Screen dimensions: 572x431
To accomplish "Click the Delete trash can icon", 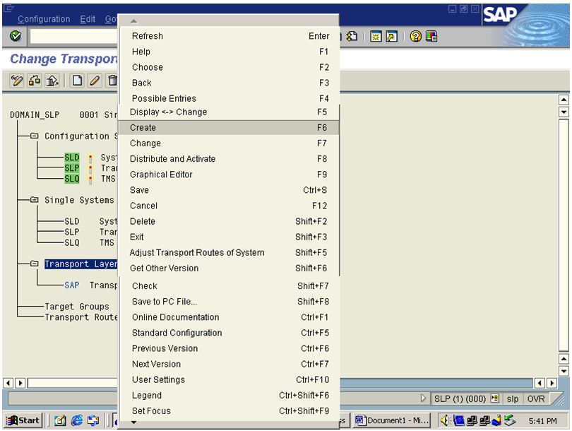I will click(x=113, y=80).
